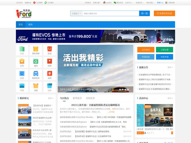Viewport: 191px width, 143px height.
Task: Click the iFord 车友会 site logo
Action: 24,14
